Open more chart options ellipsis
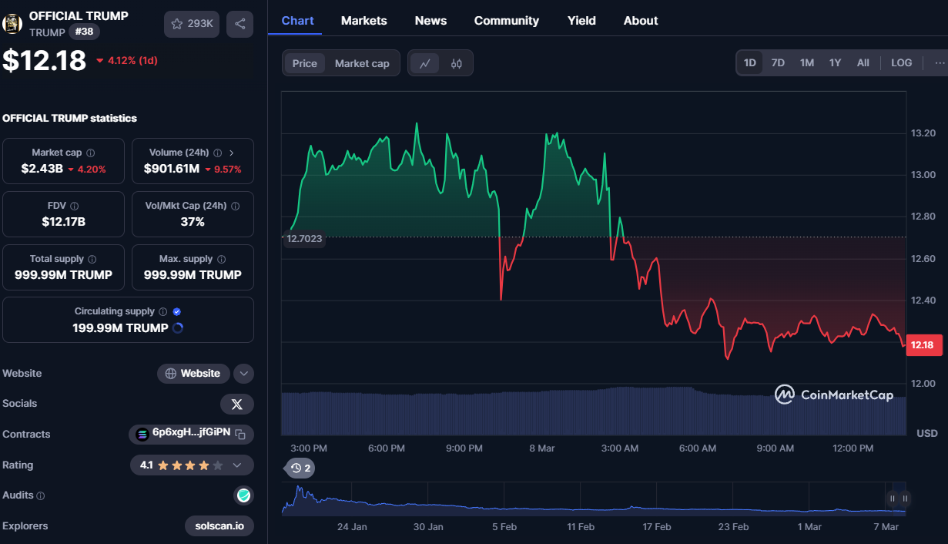The width and height of the screenshot is (948, 544). [940, 63]
